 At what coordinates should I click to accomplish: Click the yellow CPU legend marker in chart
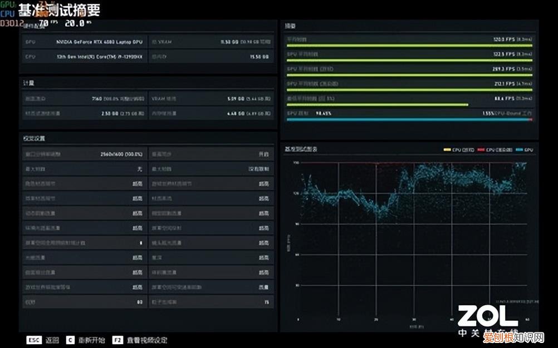click(447, 150)
